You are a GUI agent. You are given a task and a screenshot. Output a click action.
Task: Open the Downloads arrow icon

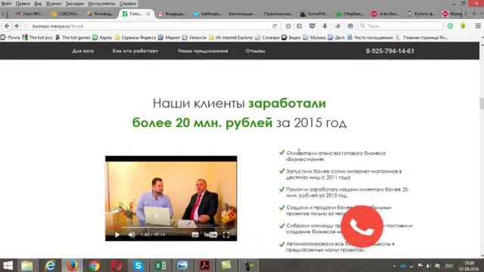pyautogui.click(x=324, y=26)
